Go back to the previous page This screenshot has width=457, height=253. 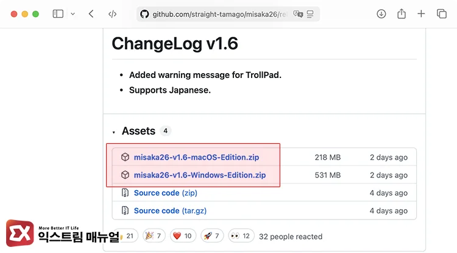[91, 14]
